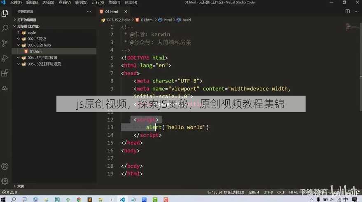Open red C app on taskbar
Image resolution: width=362 pixels, height=202 pixels.
click(166, 200)
